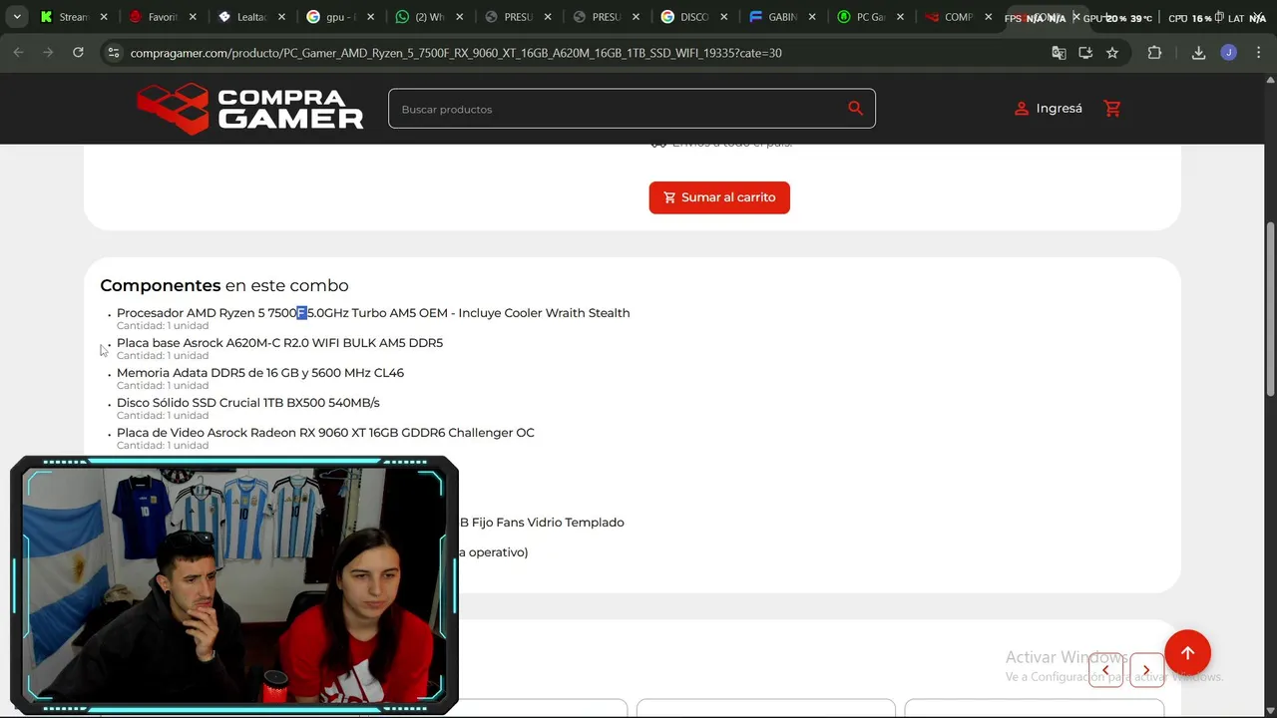Click Placa de Video Asrock Radeon RX 9060 XT text
The image size is (1277, 718).
[325, 433]
